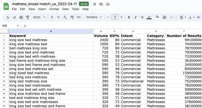Open the fill color bucket

[158, 17]
